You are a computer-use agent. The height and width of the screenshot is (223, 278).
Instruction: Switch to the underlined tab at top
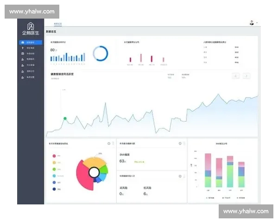click(57, 23)
